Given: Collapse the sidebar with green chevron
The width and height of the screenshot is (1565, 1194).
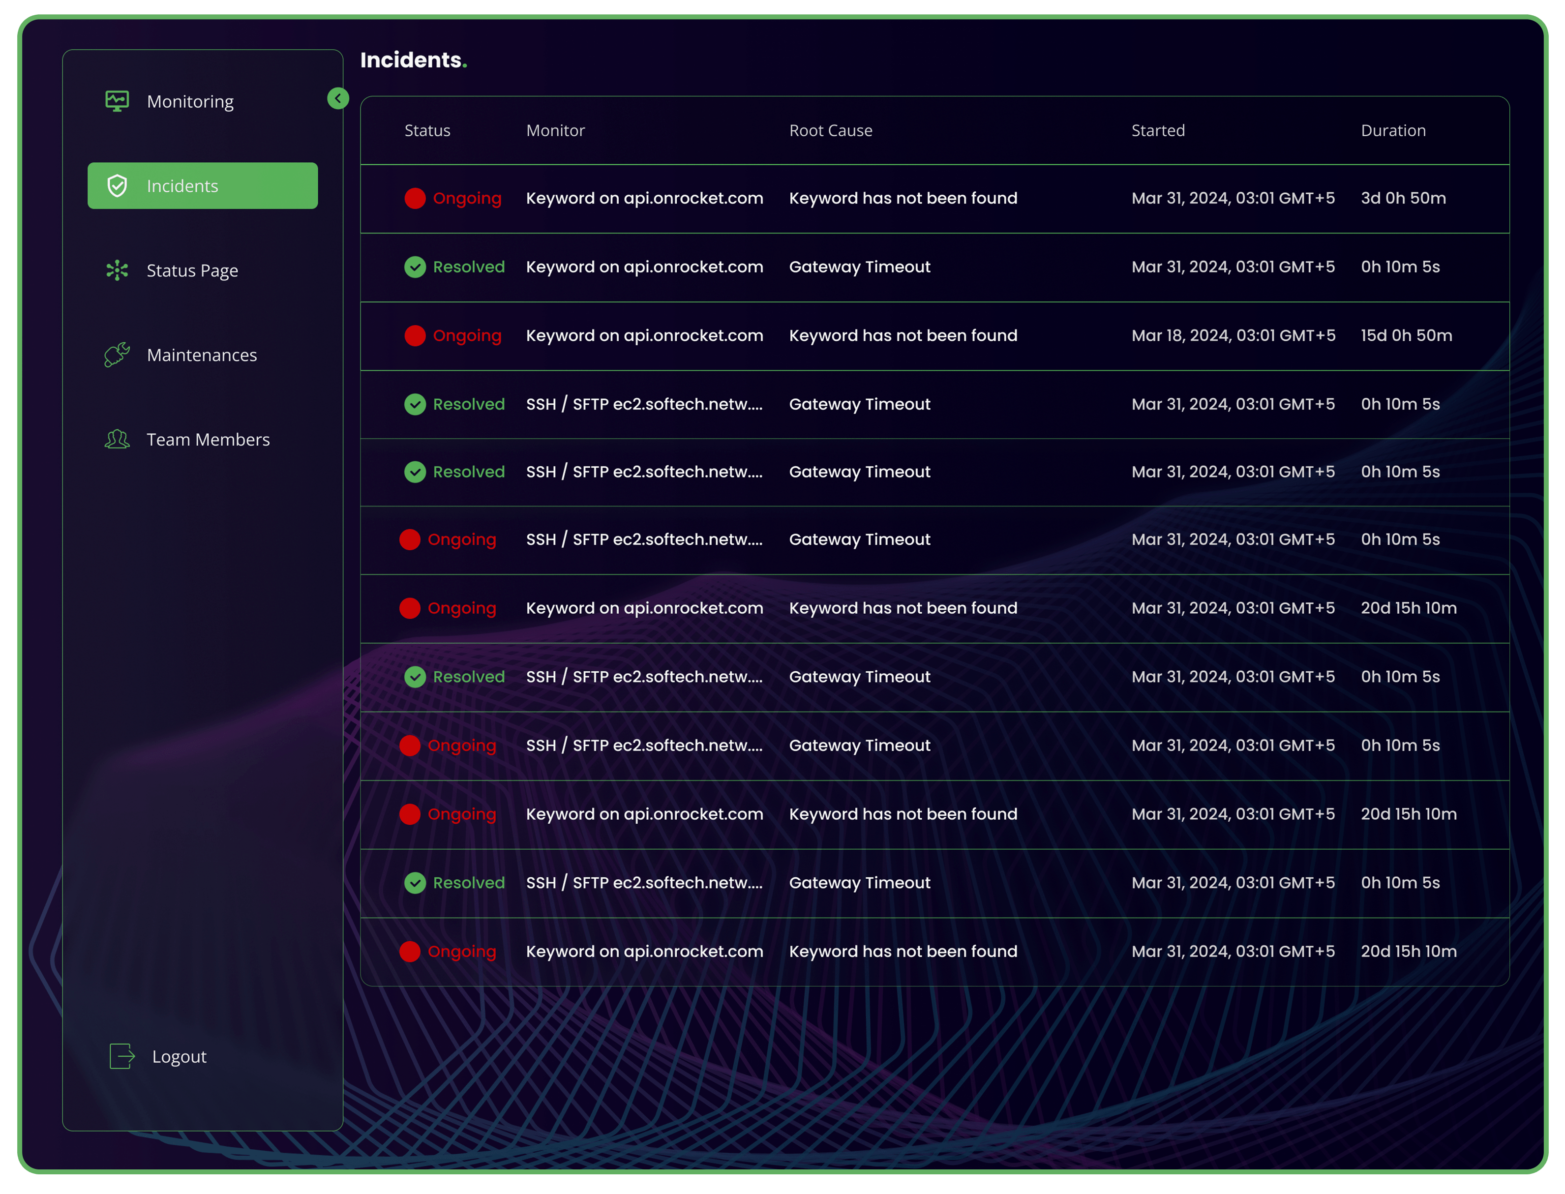Looking at the screenshot, I should 338,98.
